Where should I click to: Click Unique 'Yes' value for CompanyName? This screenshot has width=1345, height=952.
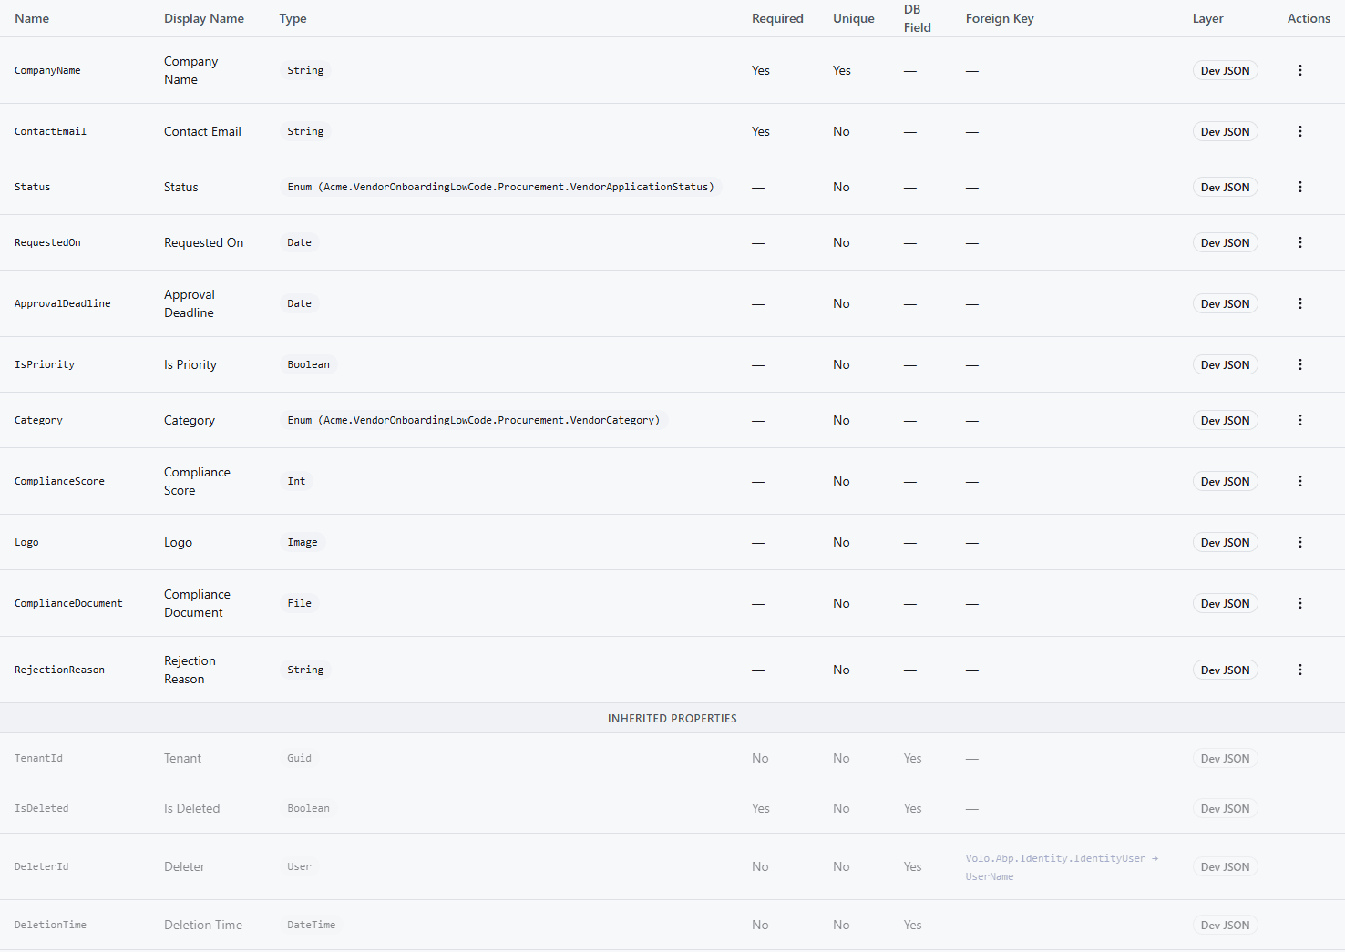[x=842, y=70]
